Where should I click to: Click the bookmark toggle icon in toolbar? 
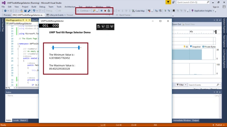[174, 11]
